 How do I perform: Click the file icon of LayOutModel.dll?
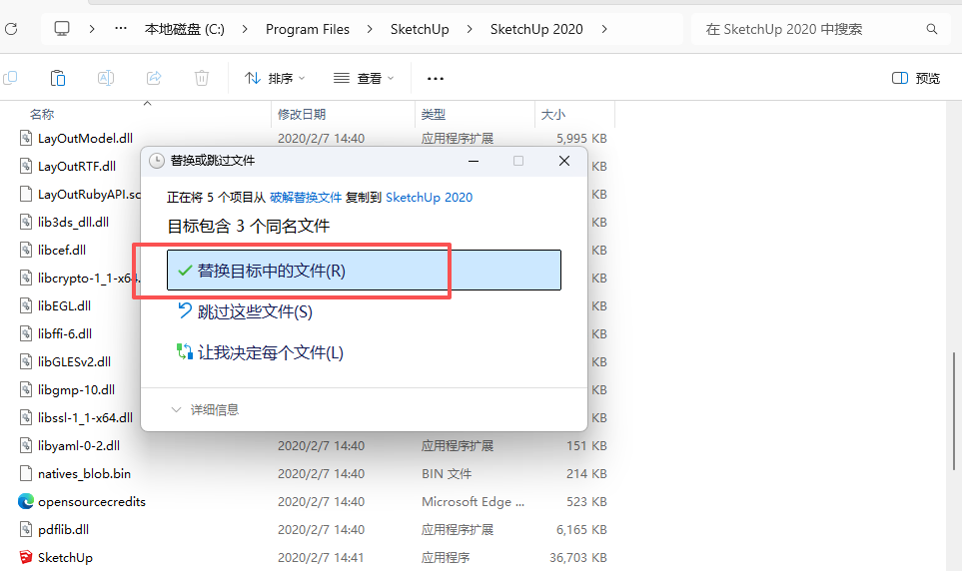click(26, 138)
